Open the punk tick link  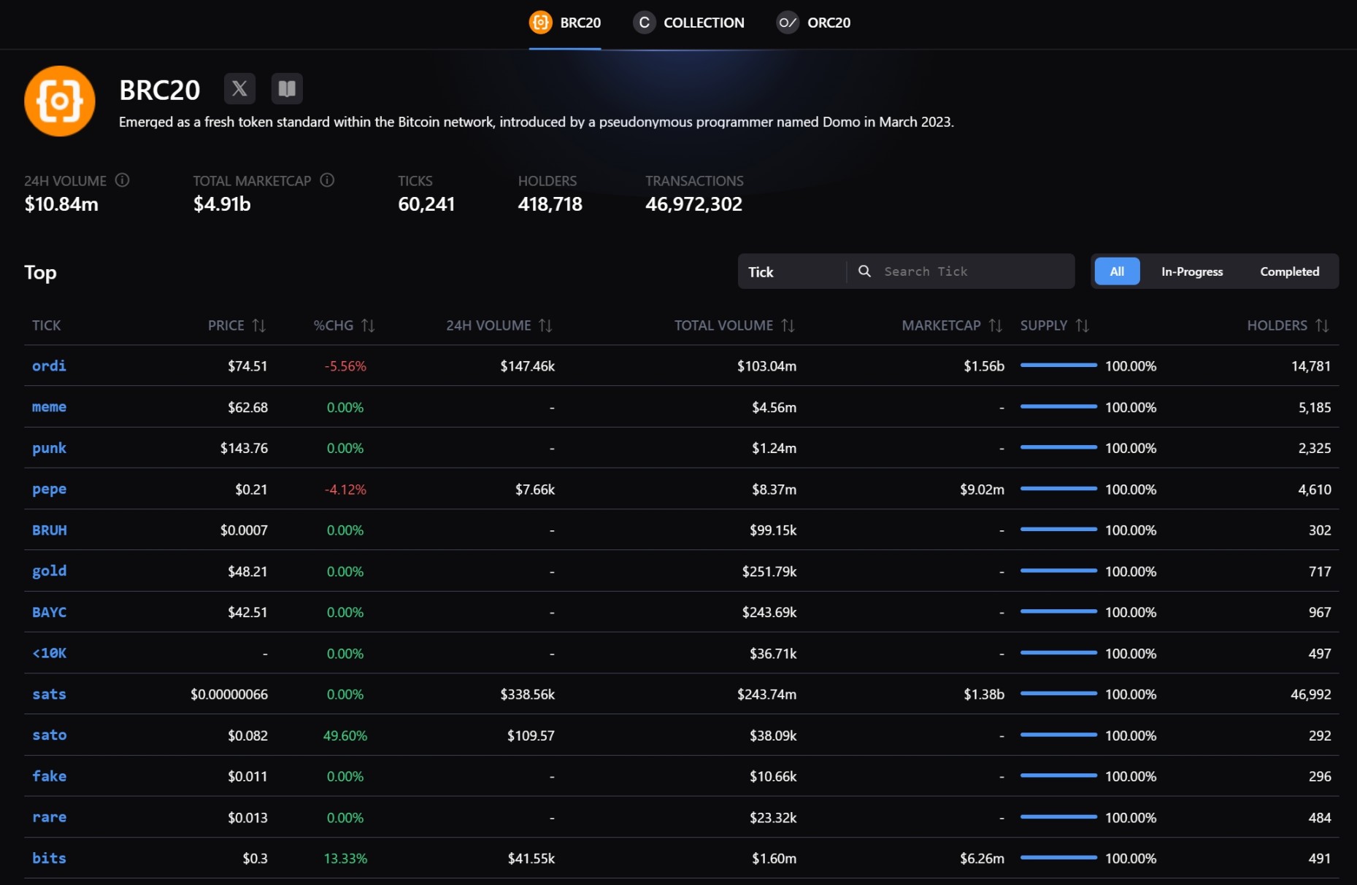[49, 448]
